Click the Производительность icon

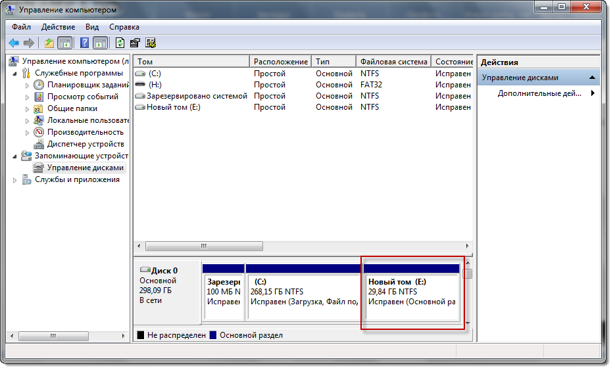[38, 132]
